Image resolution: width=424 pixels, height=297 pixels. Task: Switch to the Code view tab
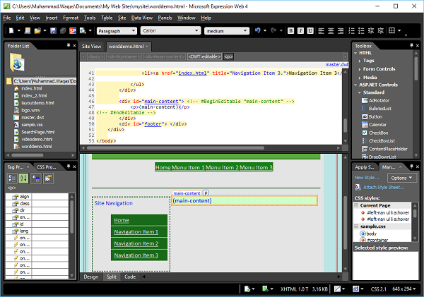point(130,277)
